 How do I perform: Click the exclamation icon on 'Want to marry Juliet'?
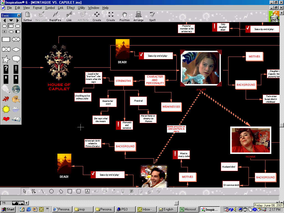[175, 155]
